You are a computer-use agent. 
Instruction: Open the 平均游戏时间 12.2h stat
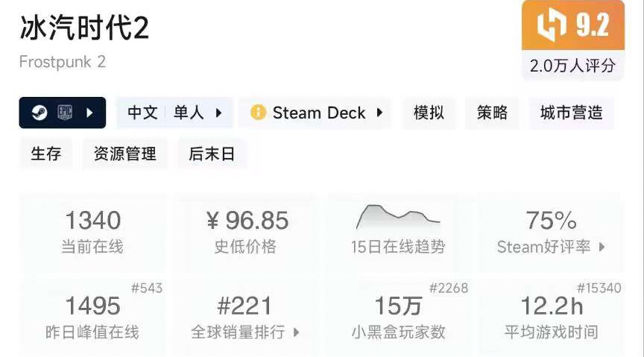click(x=550, y=316)
